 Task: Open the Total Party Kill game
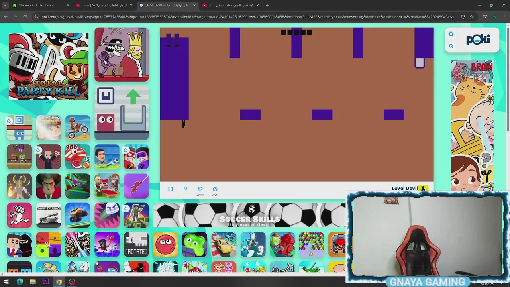click(x=49, y=66)
